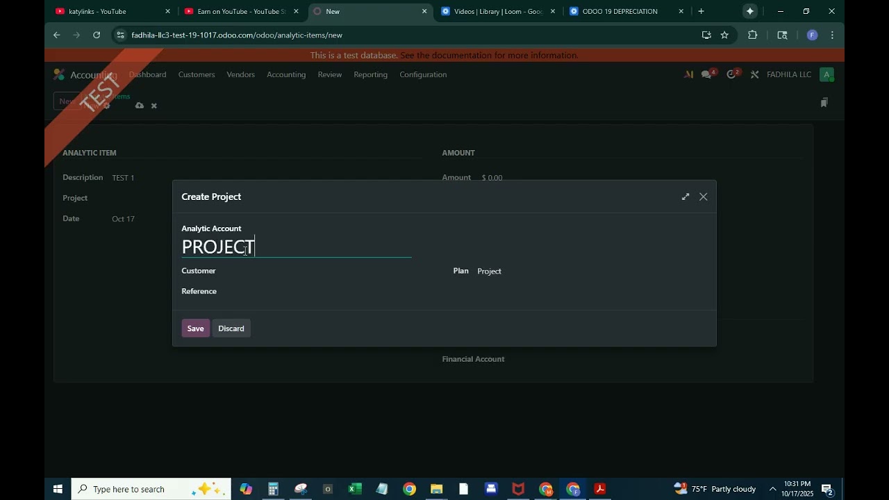Screen dimensions: 889x500
Task: Open the Reporting menu
Action: (370, 74)
